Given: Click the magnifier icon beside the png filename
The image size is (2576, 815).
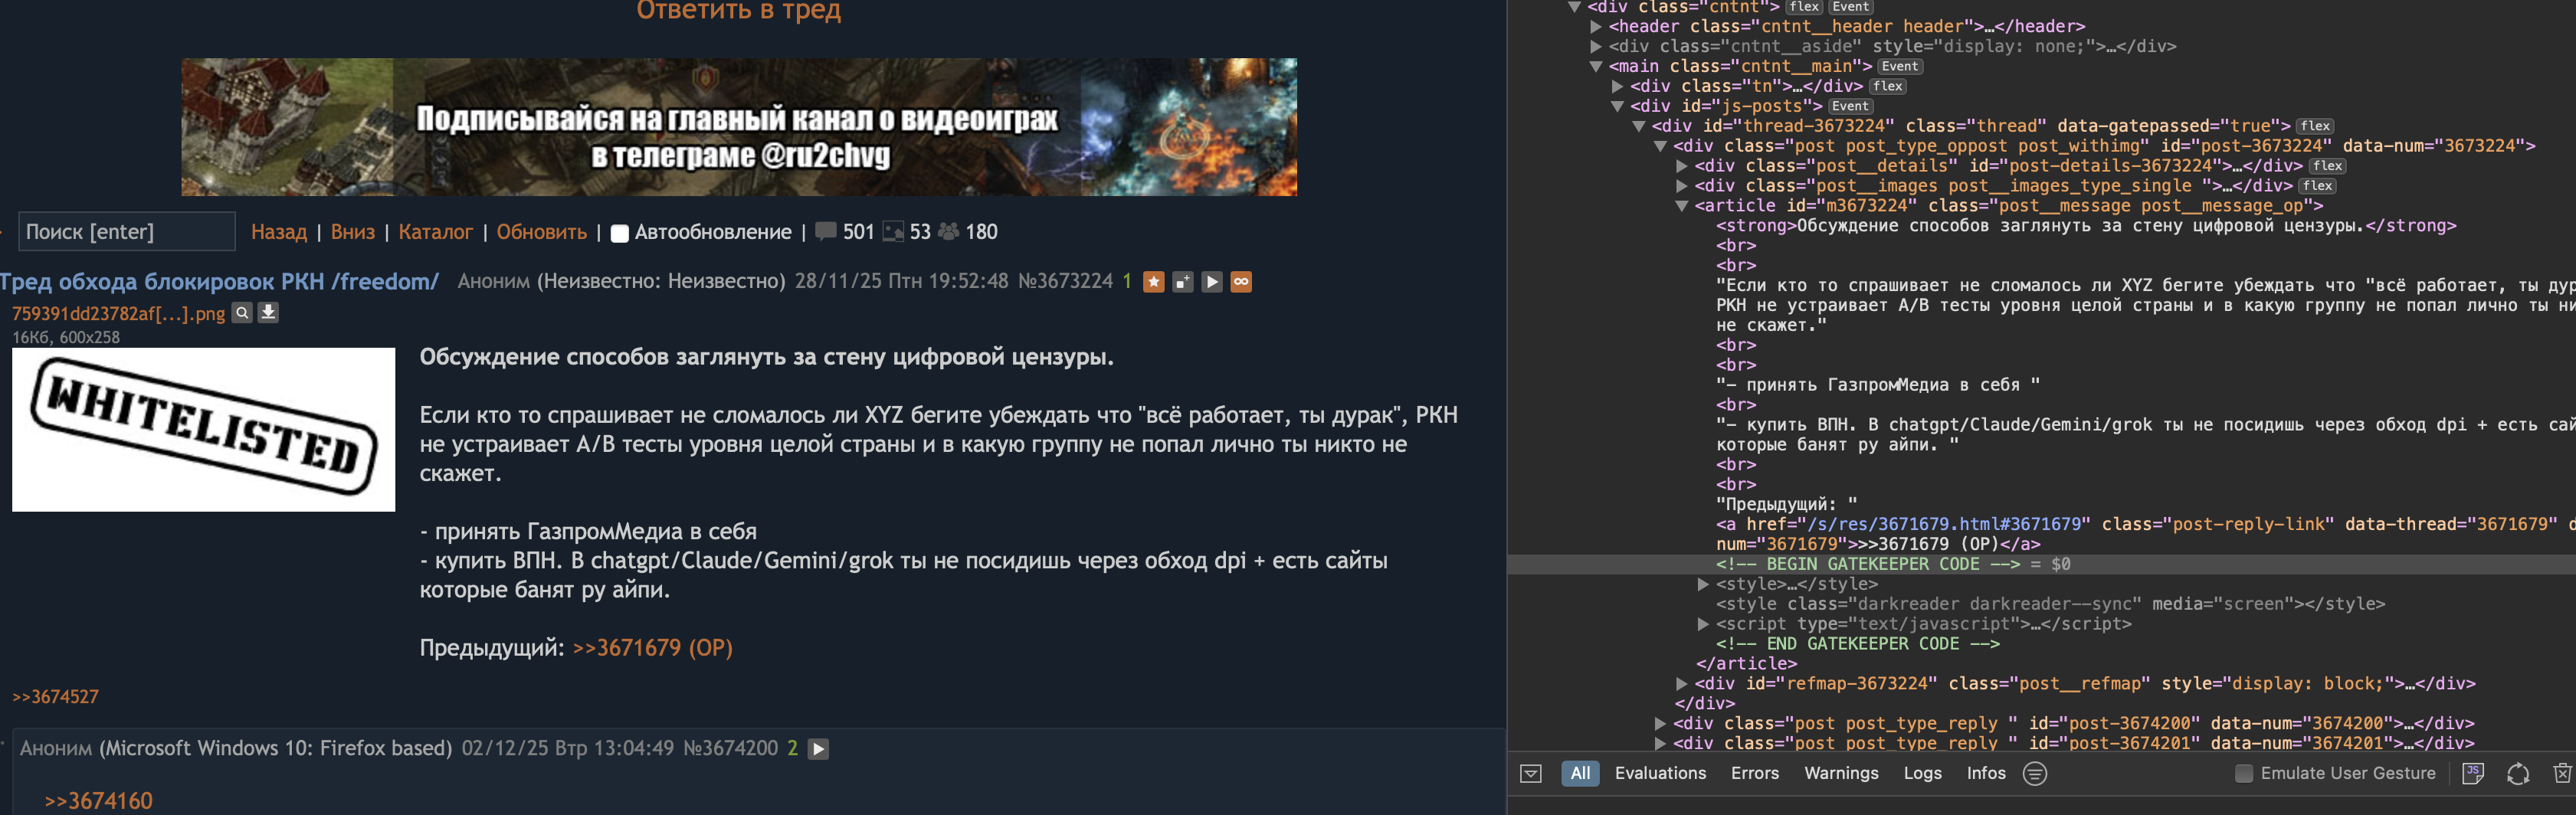Looking at the screenshot, I should pos(242,313).
